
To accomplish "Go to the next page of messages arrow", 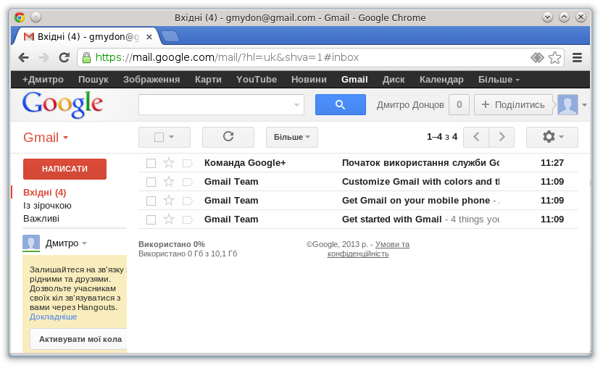I will (x=502, y=137).
